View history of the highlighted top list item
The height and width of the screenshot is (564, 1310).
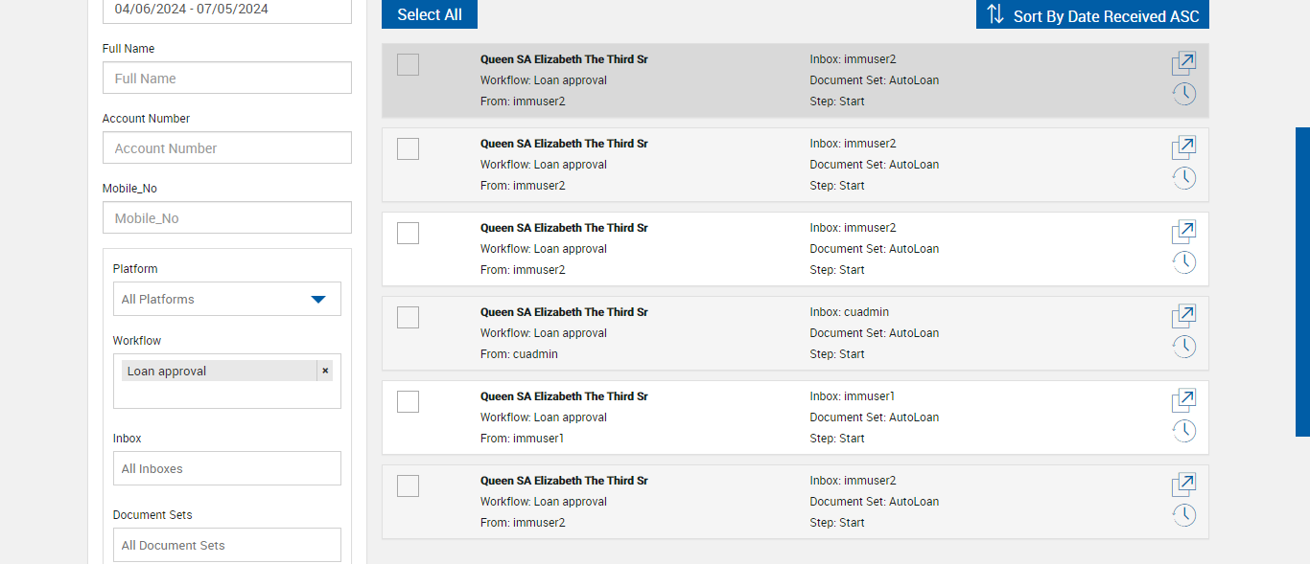pyautogui.click(x=1184, y=93)
